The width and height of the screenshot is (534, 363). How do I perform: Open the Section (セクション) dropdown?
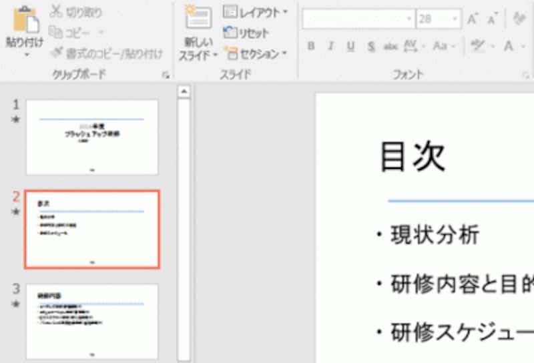point(256,53)
